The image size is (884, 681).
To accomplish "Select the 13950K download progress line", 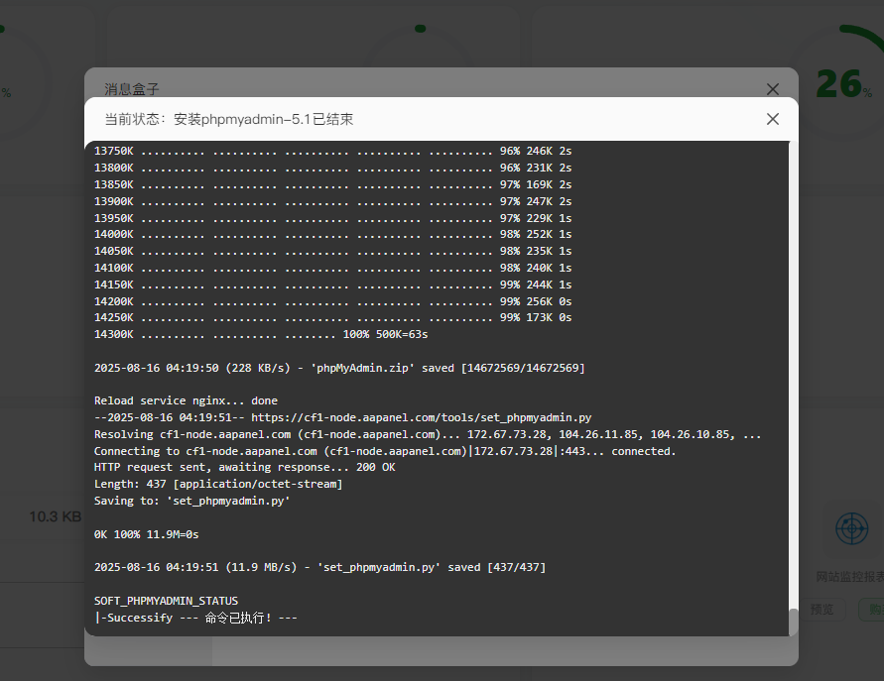I will (x=332, y=218).
